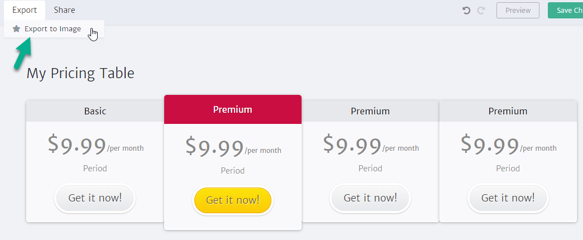Select the fourth column Premium header
Image resolution: width=583 pixels, height=240 pixels.
(x=508, y=111)
